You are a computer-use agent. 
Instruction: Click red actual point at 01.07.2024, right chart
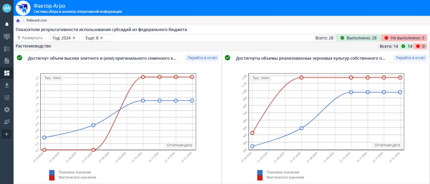302,78
